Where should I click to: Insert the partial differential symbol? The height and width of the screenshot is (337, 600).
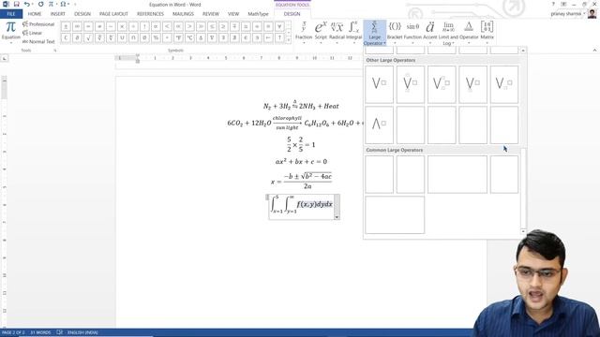(x=77, y=37)
